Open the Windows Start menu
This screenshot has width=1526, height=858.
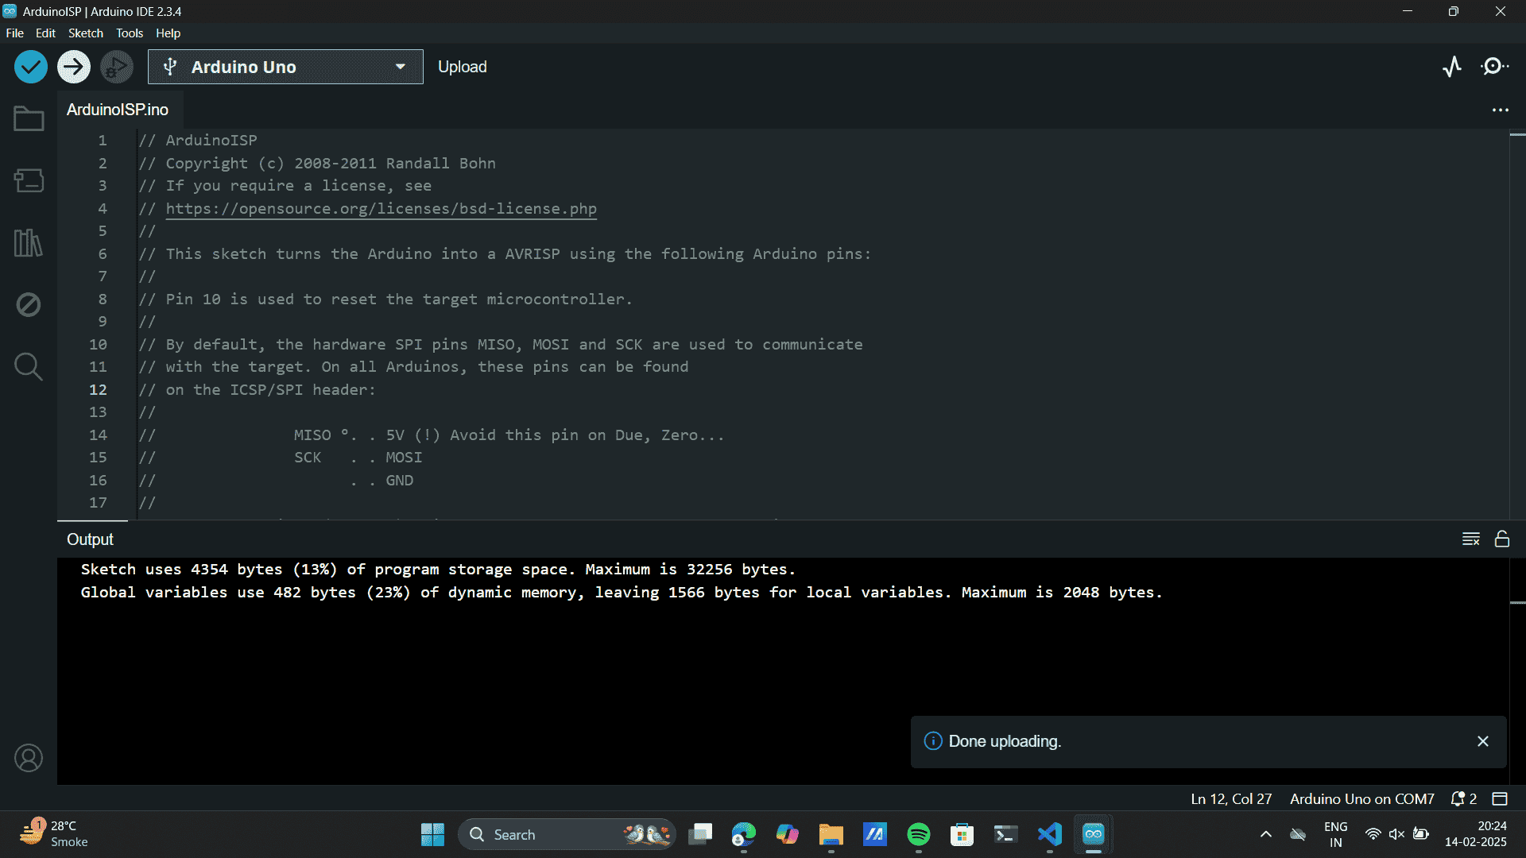click(432, 834)
